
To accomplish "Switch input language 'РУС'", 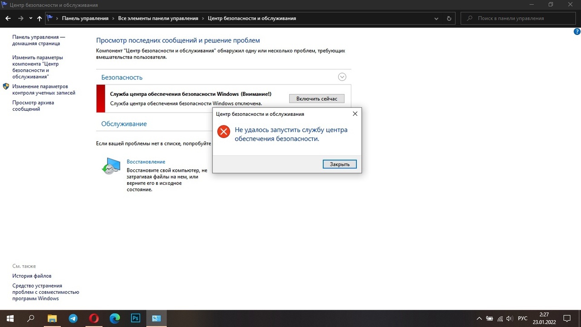I will 522,318.
